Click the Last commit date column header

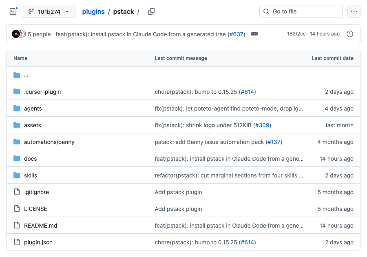[x=333, y=58]
